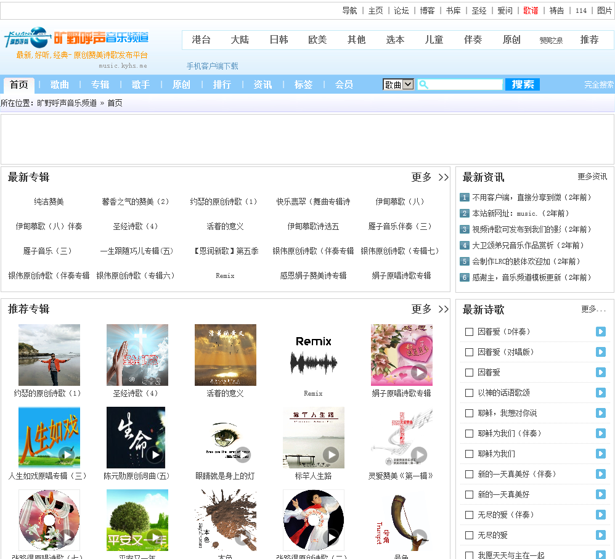Click number 6 news badge icon
Screen dimensions: 615x559
click(465, 278)
